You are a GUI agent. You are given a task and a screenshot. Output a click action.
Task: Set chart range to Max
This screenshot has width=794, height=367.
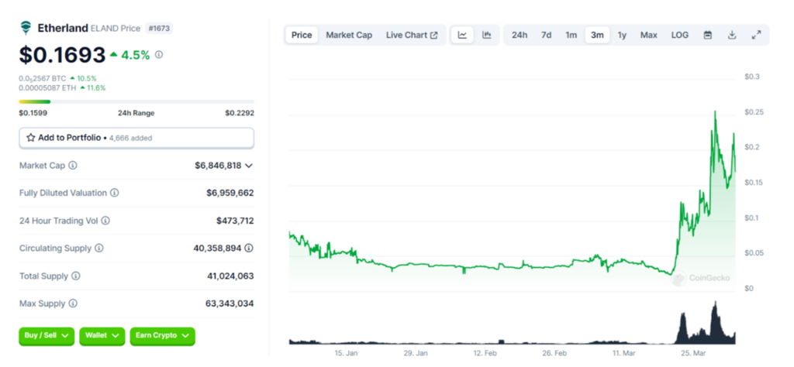click(x=649, y=35)
